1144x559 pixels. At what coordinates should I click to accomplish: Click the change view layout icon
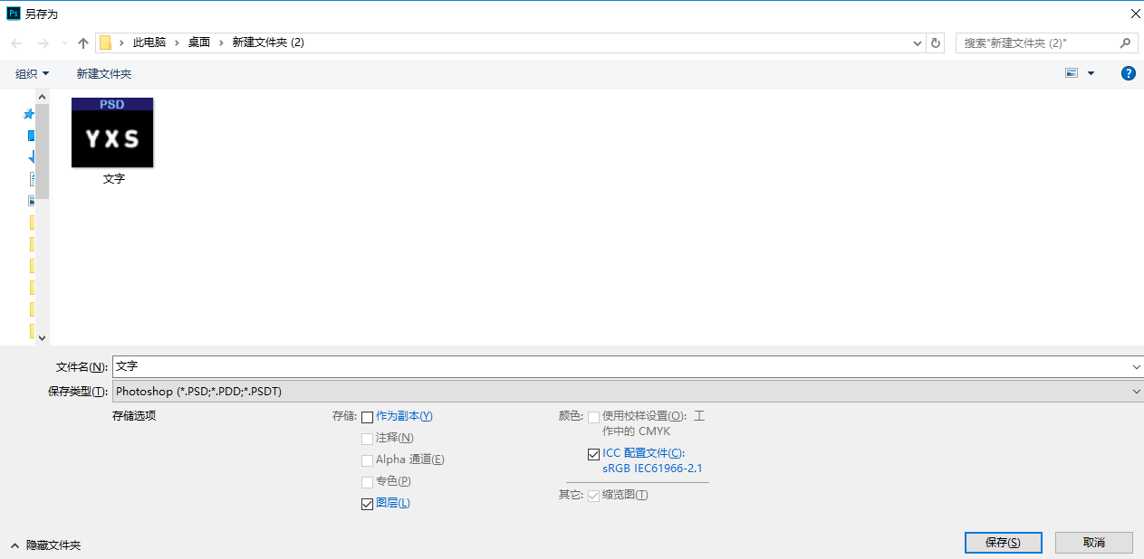coord(1072,73)
